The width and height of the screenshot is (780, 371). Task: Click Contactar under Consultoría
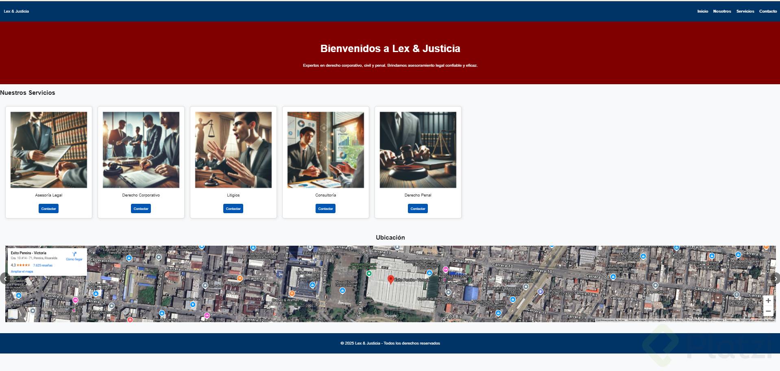tap(326, 209)
